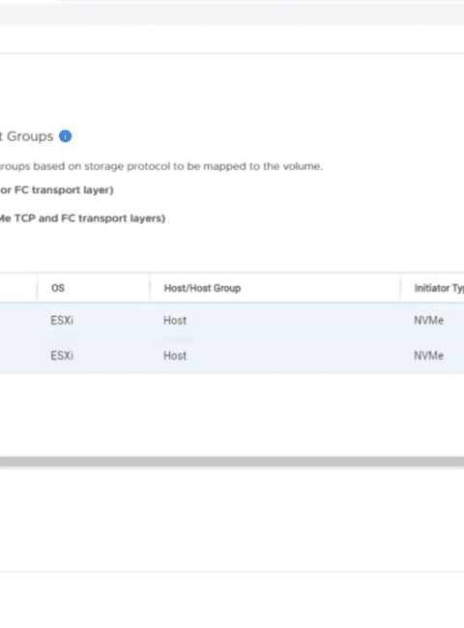Viewport: 464px width, 628px height.
Task: Click the divider before the Initiator Type column
Action: coord(400,288)
